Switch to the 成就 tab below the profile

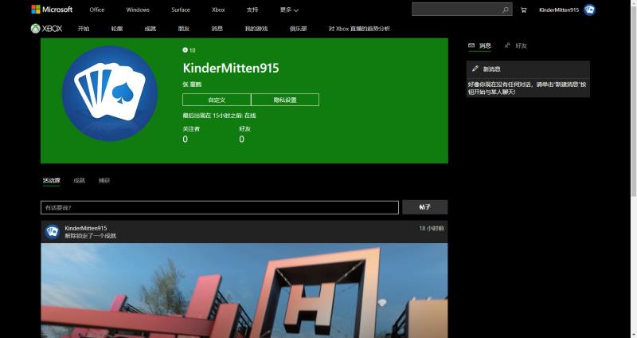pos(79,180)
